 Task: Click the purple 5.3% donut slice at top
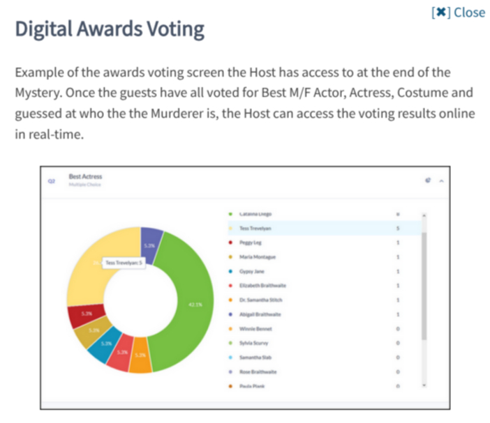(151, 239)
